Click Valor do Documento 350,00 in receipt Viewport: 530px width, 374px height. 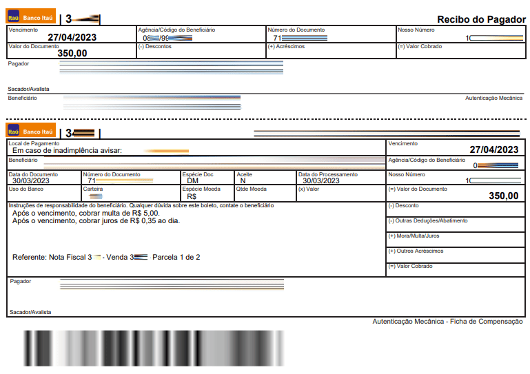coord(72,53)
